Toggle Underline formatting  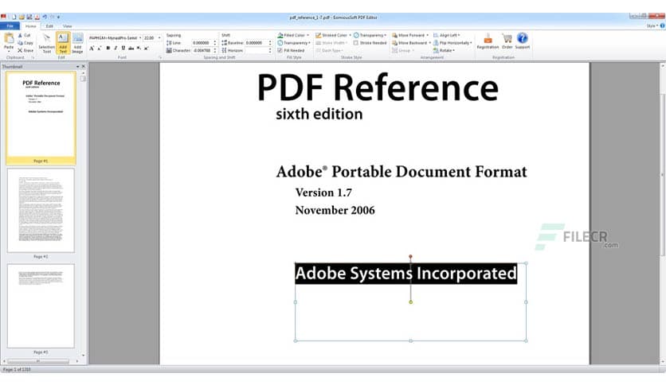pyautogui.click(x=123, y=49)
